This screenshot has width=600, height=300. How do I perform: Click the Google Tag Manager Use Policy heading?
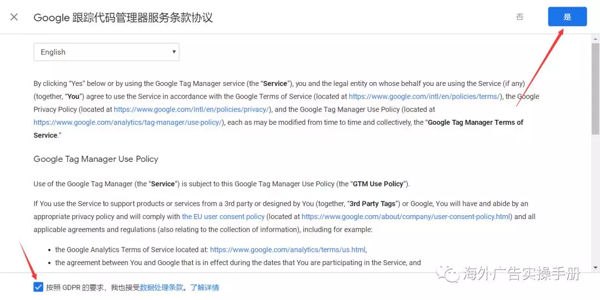point(96,159)
